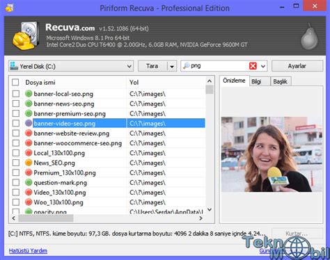
Task: Open the Tara scan options arrow
Action: 172,66
